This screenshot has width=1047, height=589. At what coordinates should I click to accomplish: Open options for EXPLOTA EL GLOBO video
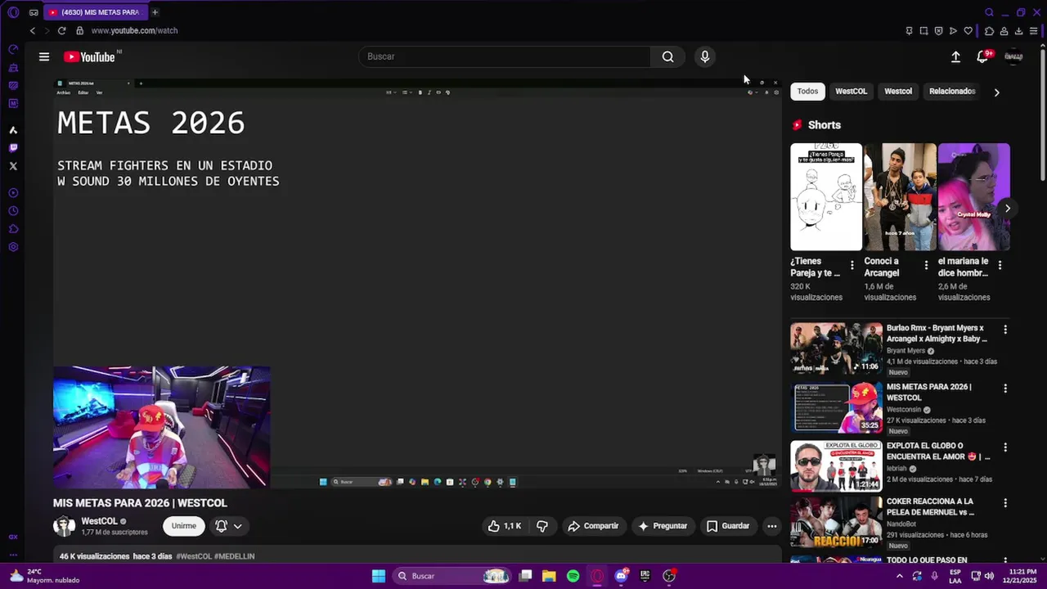coord(1005,447)
